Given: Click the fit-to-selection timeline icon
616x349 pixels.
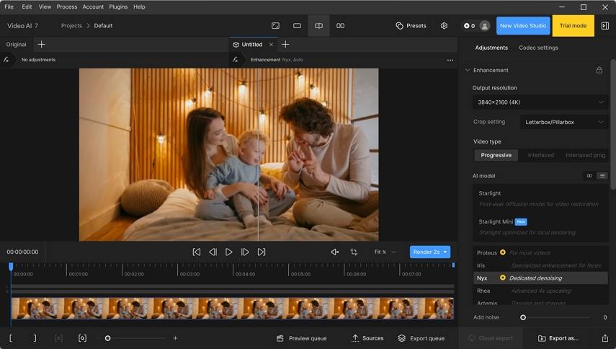Looking at the screenshot, I should click(82, 338).
